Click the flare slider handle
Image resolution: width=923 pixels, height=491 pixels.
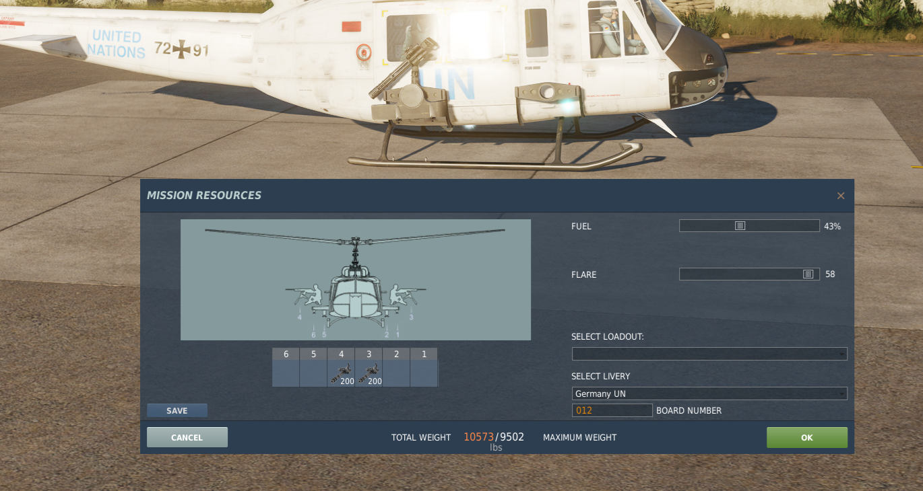tap(808, 274)
